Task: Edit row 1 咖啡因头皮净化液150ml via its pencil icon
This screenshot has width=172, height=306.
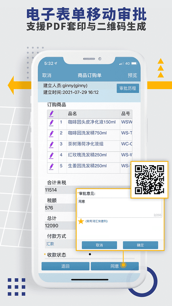Action: click(51, 123)
